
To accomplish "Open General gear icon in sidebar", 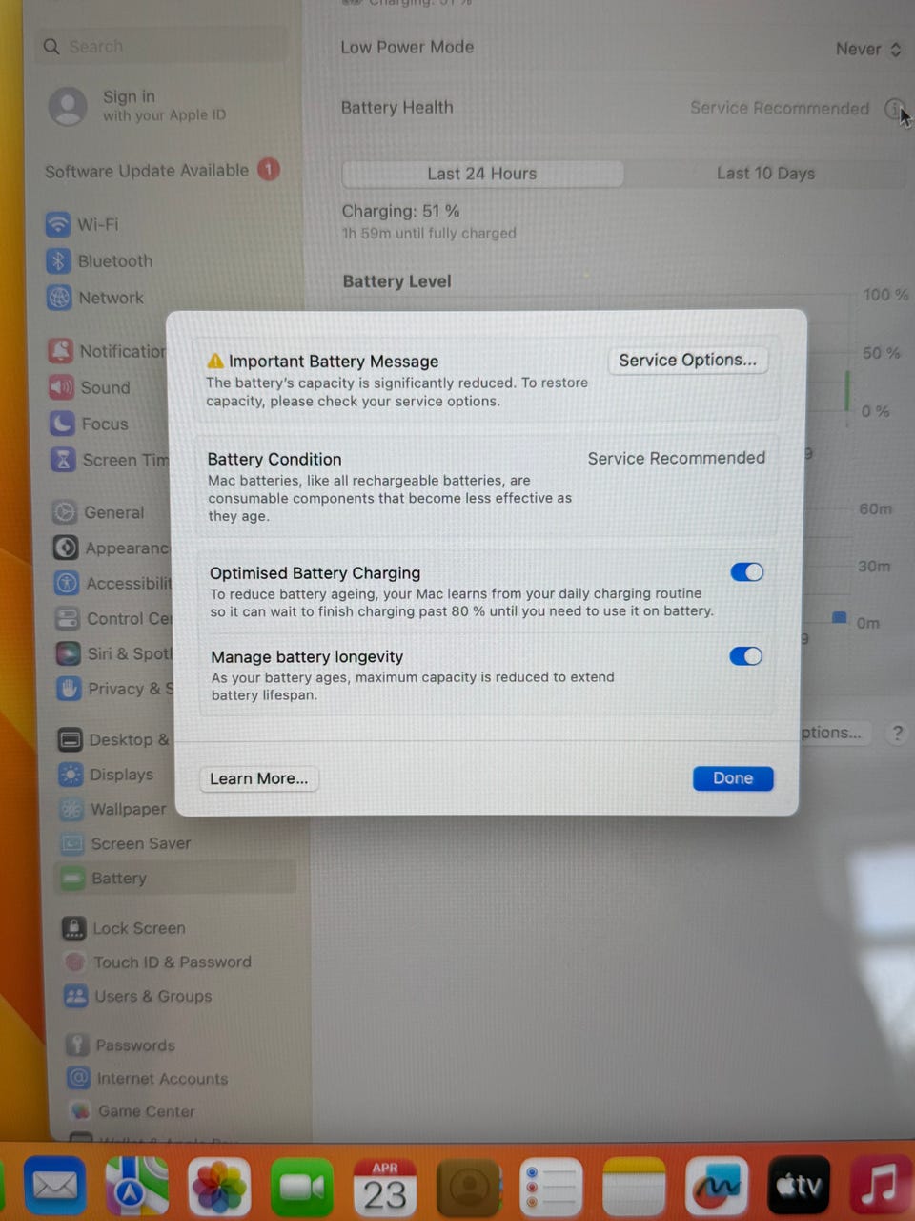I will tap(65, 512).
